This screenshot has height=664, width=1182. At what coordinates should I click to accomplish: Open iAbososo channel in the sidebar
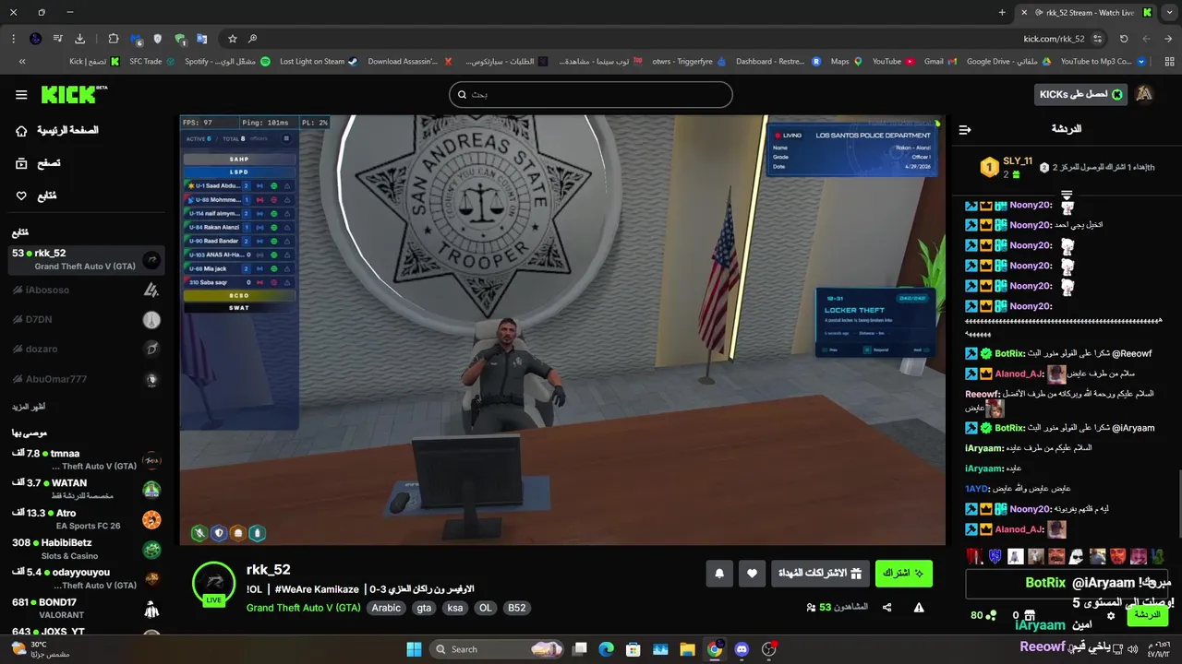click(87, 290)
